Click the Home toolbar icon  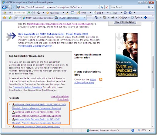(x=96, y=17)
